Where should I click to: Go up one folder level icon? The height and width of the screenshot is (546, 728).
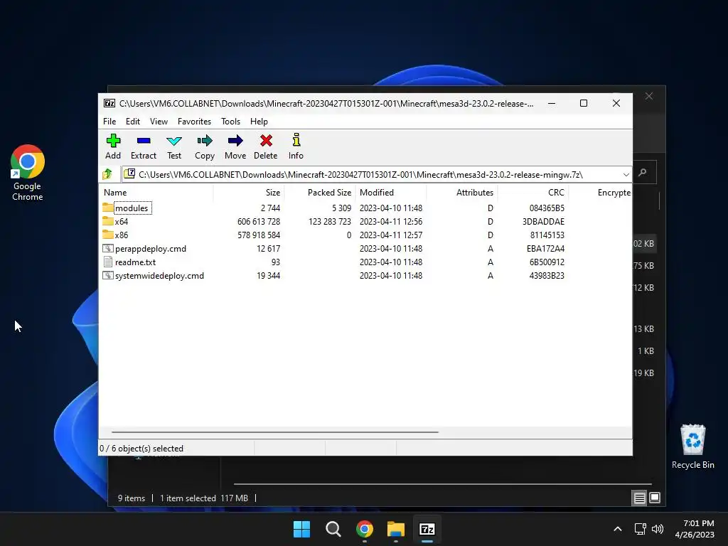pos(107,174)
